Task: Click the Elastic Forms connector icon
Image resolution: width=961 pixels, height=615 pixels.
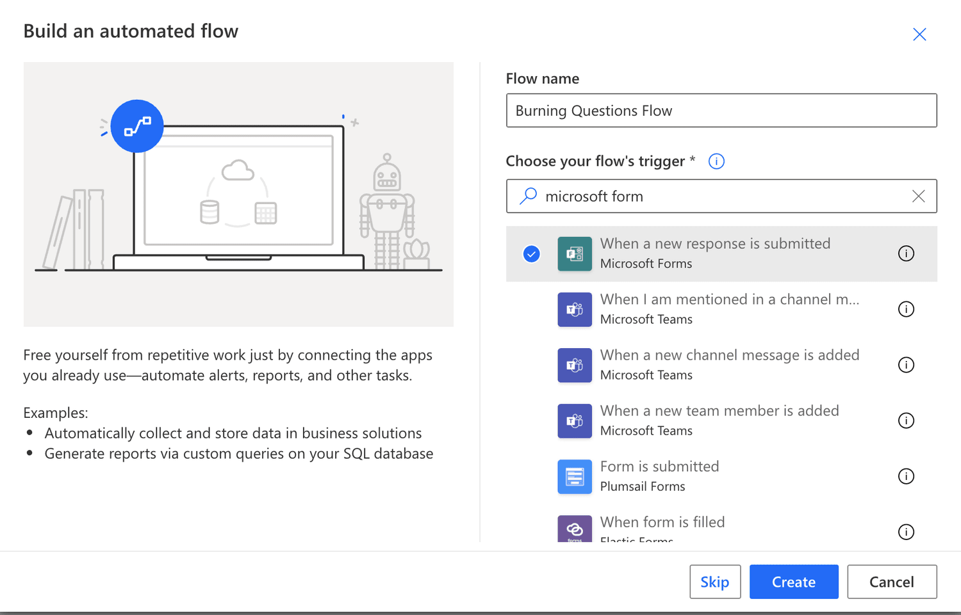Action: (x=575, y=529)
